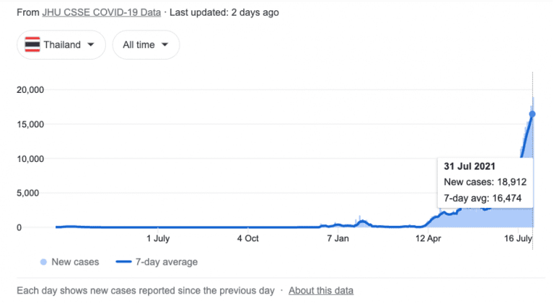Click the 7 Jan axis label
The height and width of the screenshot is (303, 554).
pyautogui.click(x=338, y=238)
